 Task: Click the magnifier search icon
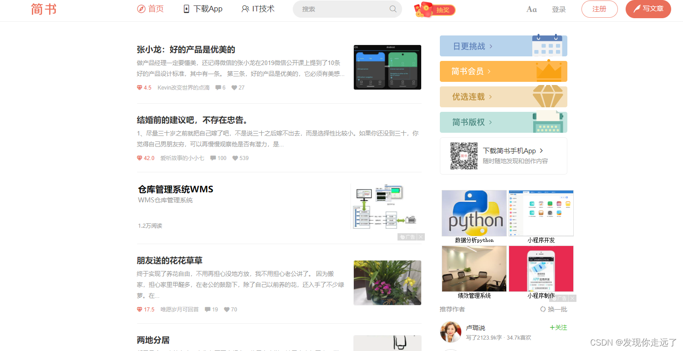(393, 9)
